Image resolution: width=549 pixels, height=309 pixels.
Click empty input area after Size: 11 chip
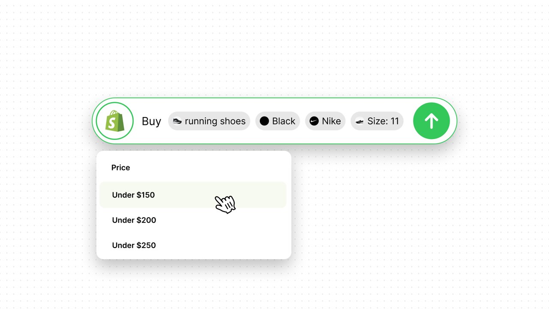coord(408,121)
